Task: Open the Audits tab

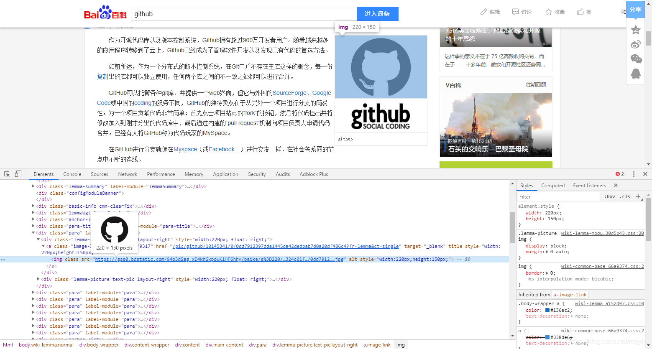Action: point(283,174)
